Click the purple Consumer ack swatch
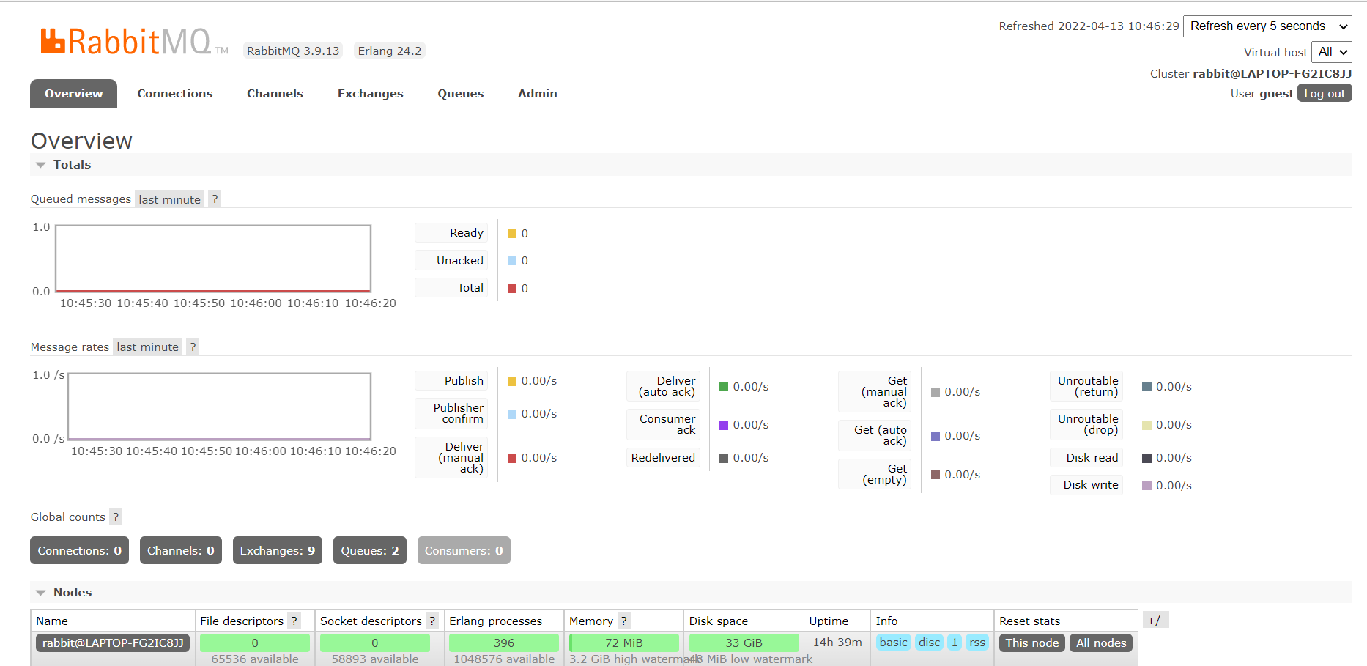Screen dimensions: 1367x666 [724, 425]
